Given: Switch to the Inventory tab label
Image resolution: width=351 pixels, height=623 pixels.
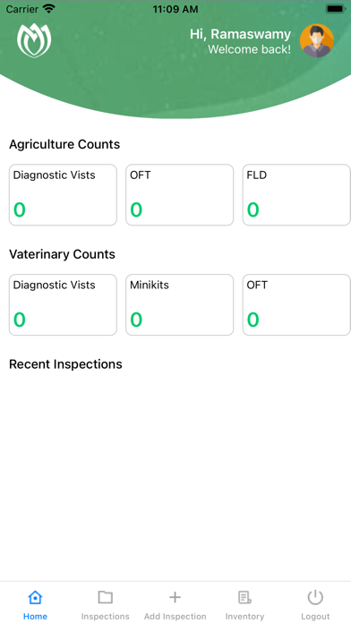Looking at the screenshot, I should click(x=244, y=616).
